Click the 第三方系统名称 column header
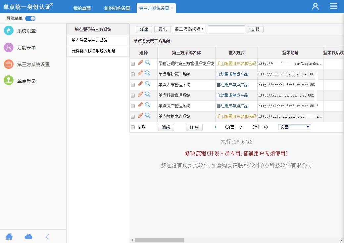Image resolution: width=344 pixels, height=243 pixels. point(186,53)
